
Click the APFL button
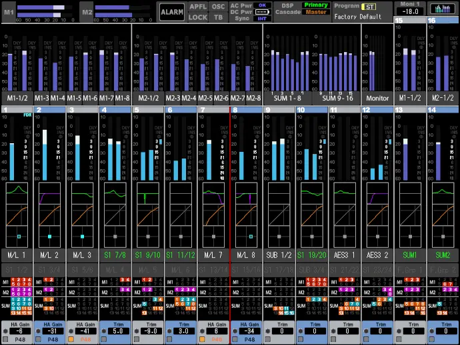coord(198,7)
